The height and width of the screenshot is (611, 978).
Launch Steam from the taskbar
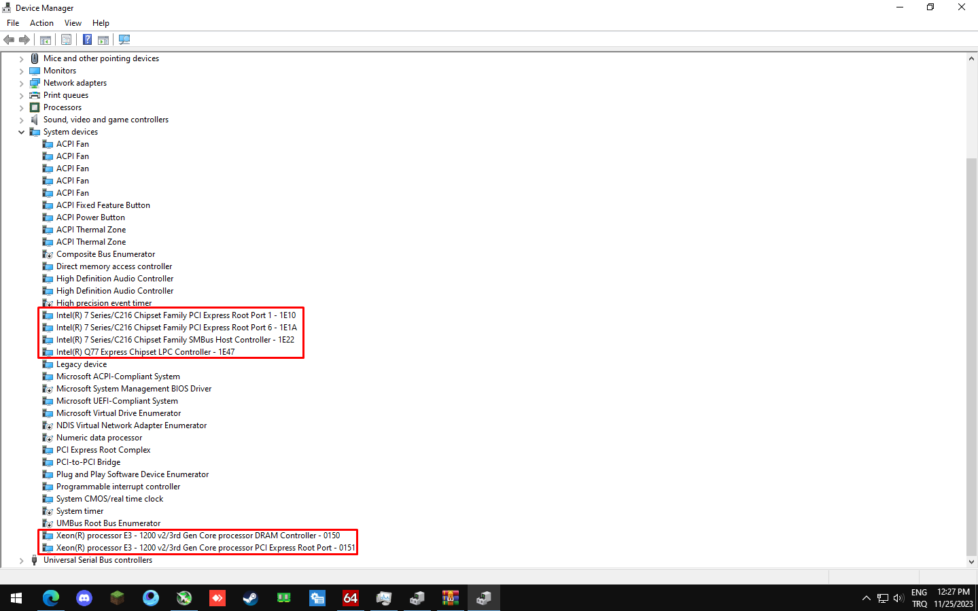(251, 598)
